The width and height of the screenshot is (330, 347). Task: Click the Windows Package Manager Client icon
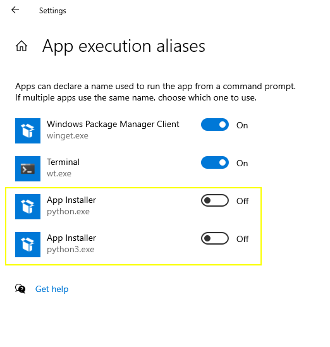pos(28,131)
